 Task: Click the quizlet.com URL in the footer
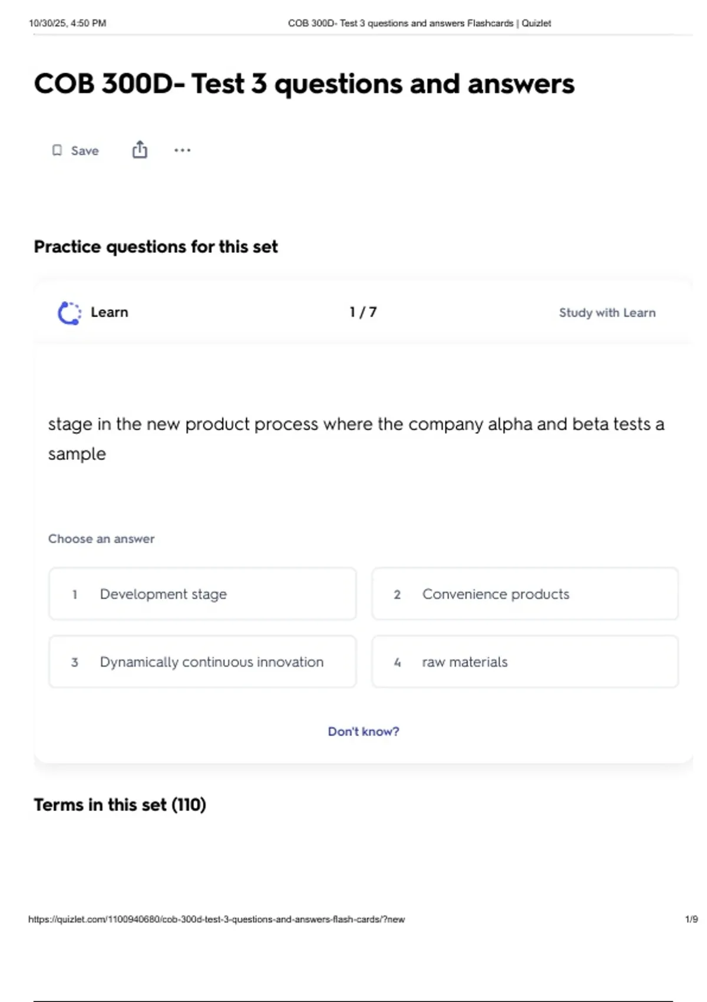click(216, 919)
